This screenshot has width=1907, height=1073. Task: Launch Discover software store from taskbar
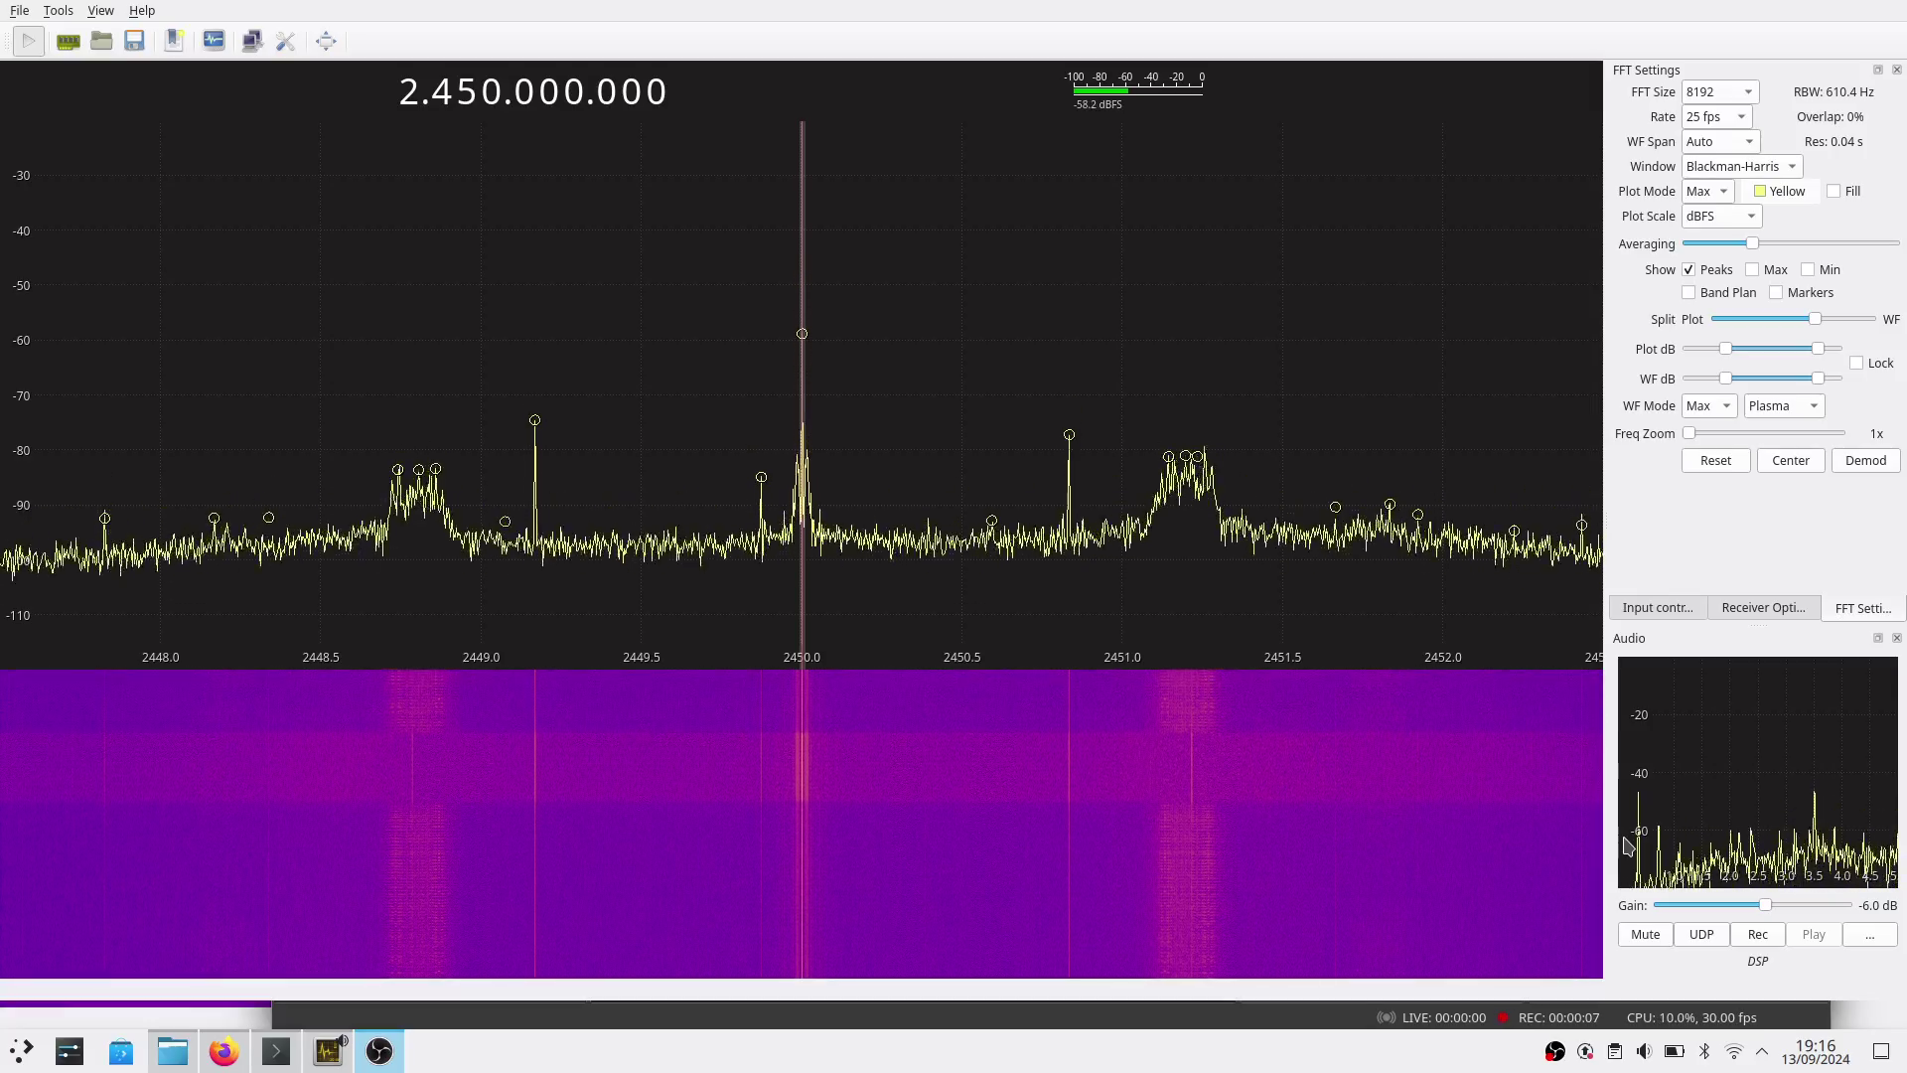coord(121,1051)
